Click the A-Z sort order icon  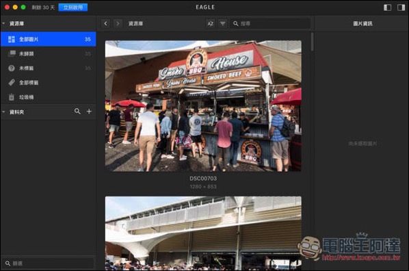[x=211, y=23]
